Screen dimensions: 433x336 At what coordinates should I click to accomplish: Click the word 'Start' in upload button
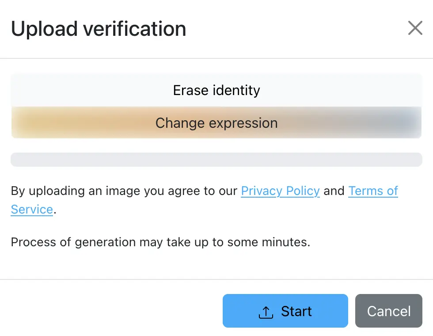pyautogui.click(x=296, y=311)
